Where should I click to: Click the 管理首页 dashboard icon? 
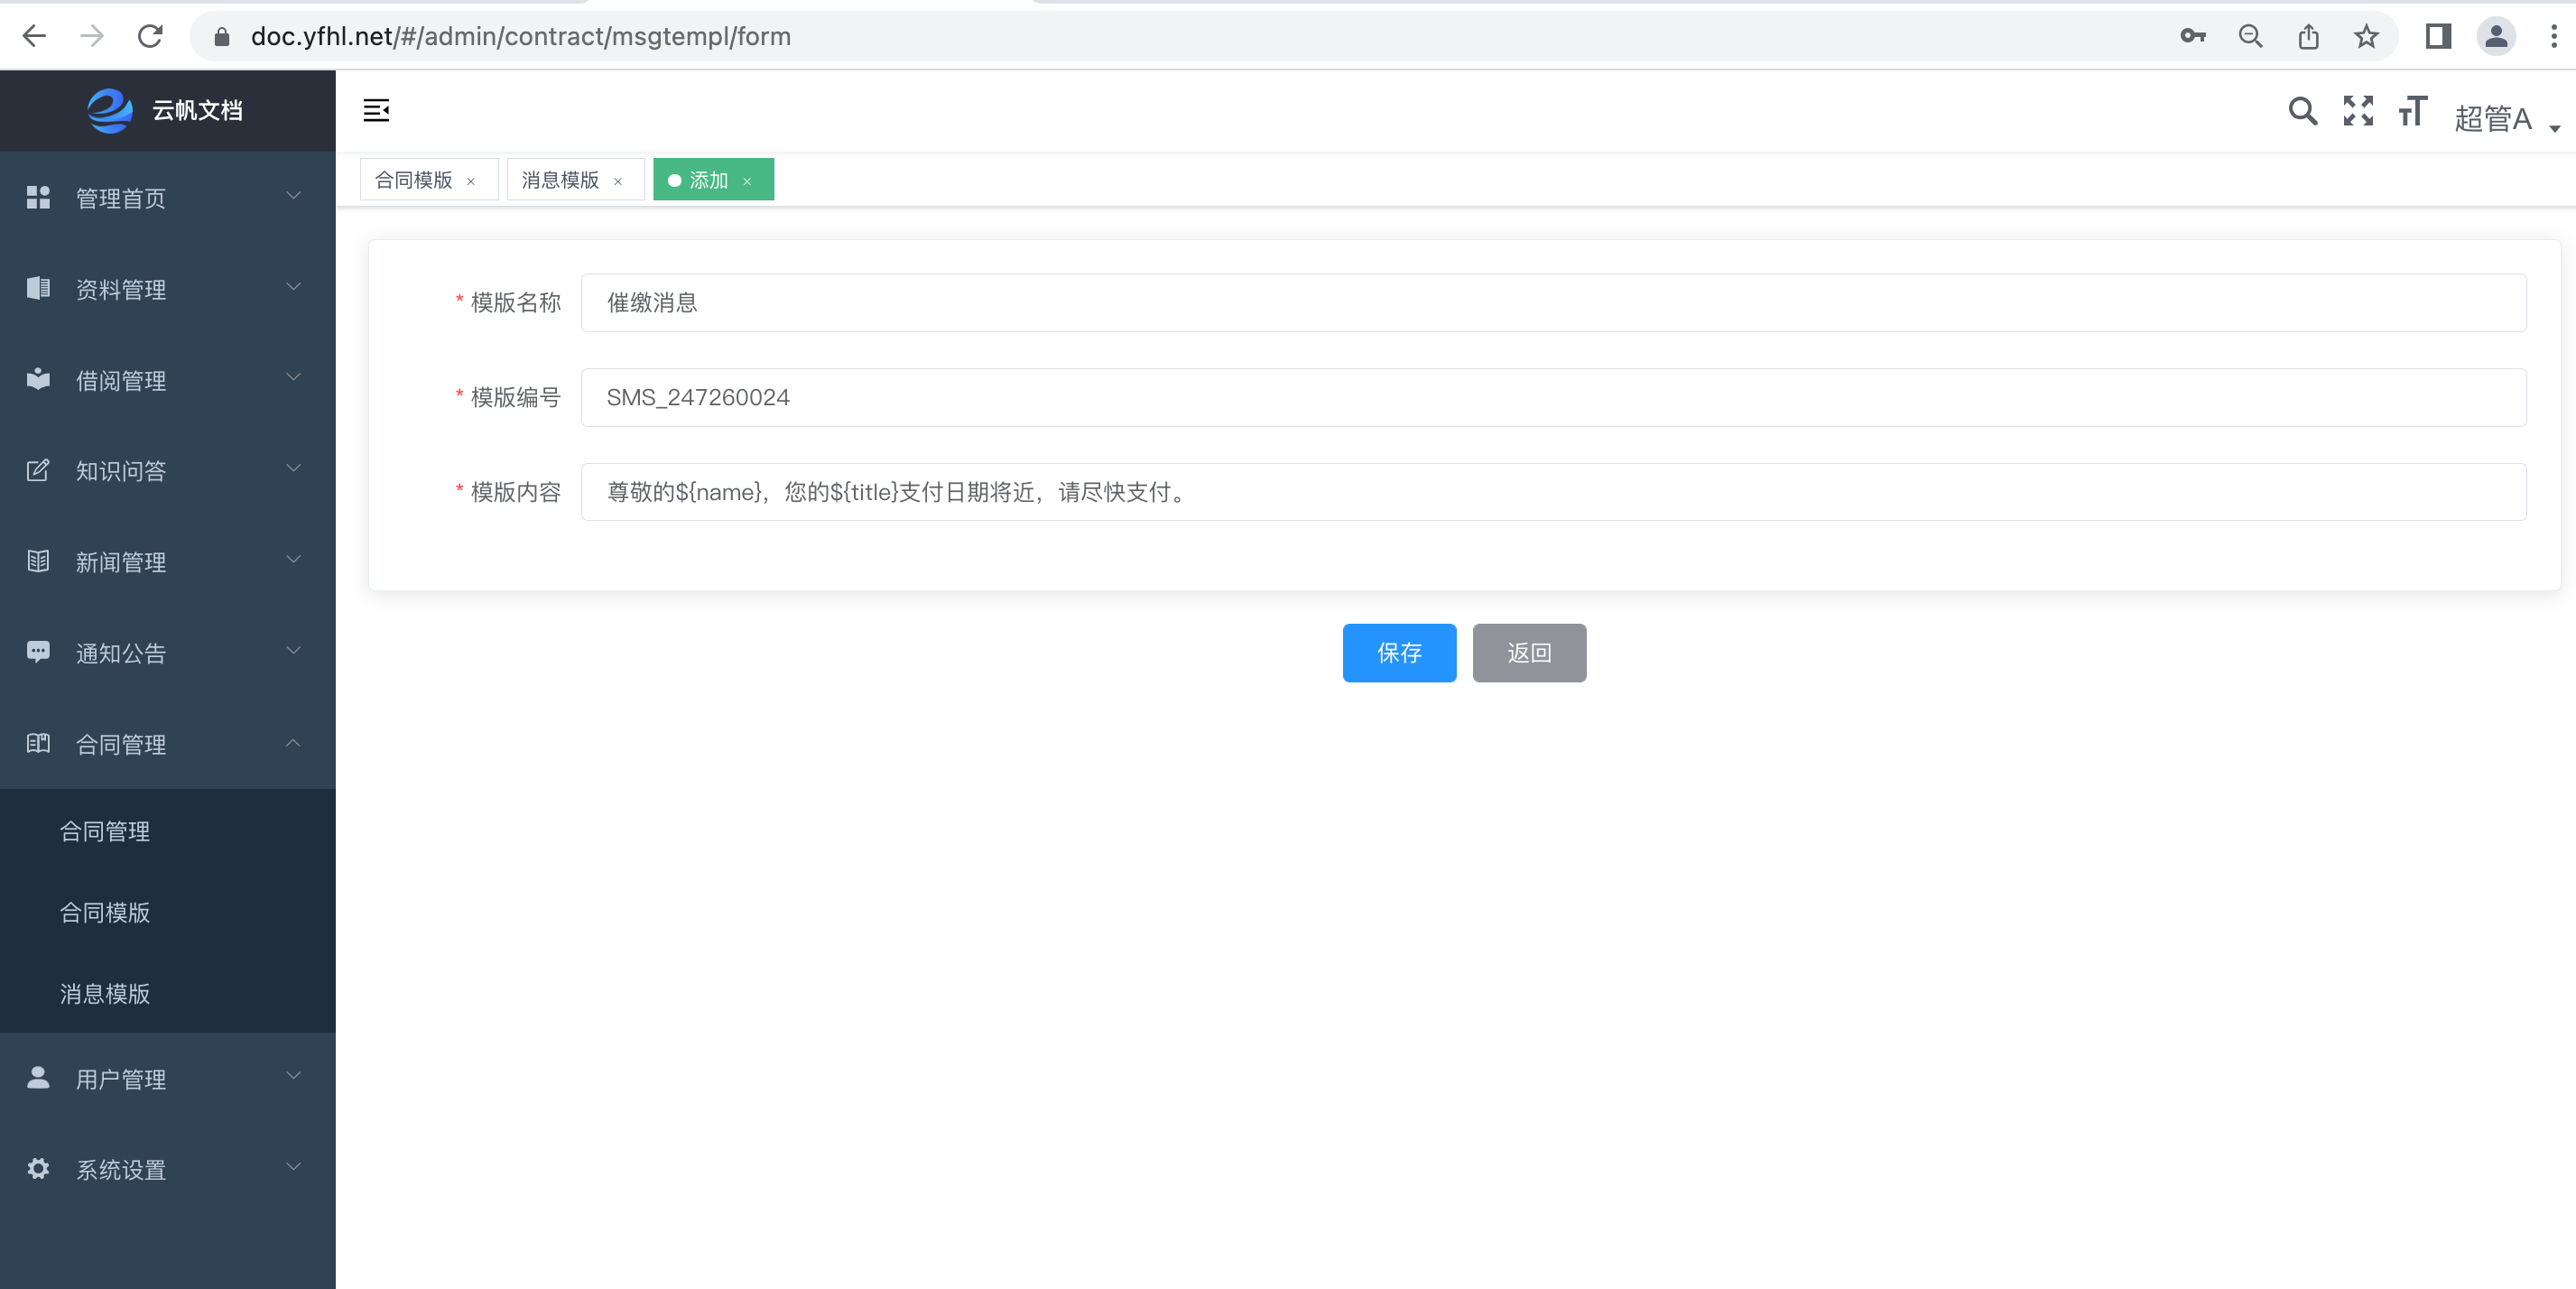point(38,197)
